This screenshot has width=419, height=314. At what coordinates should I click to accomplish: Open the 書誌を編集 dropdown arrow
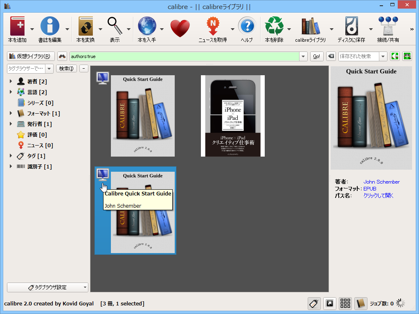pyautogui.click(x=68, y=29)
